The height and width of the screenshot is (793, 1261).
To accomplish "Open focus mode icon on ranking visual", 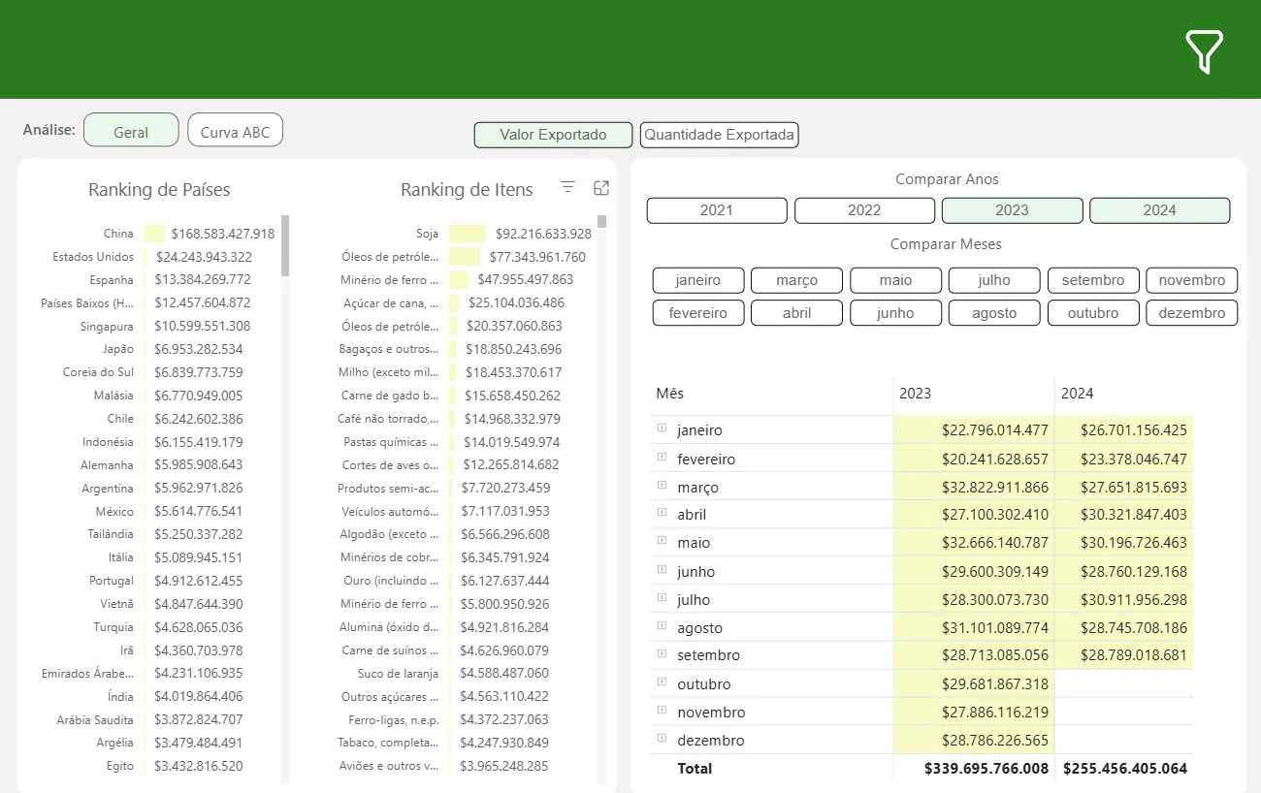I will [x=601, y=187].
